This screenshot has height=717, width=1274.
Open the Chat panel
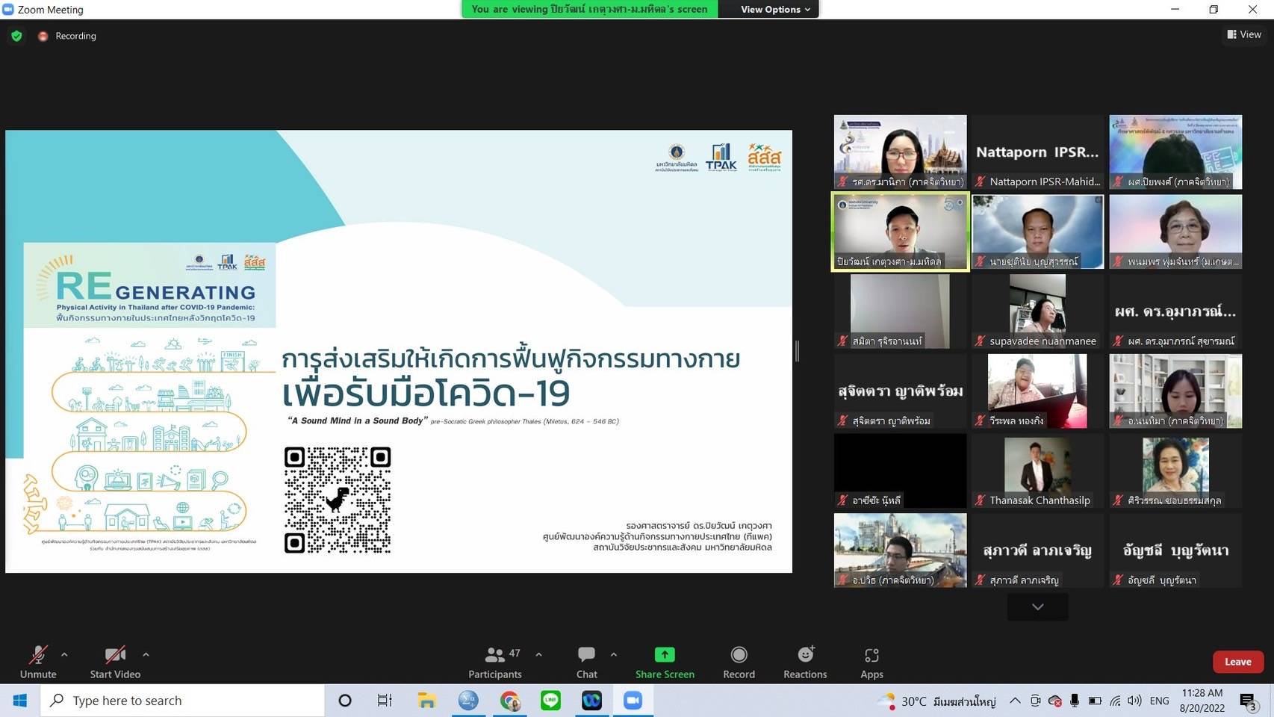(x=586, y=662)
